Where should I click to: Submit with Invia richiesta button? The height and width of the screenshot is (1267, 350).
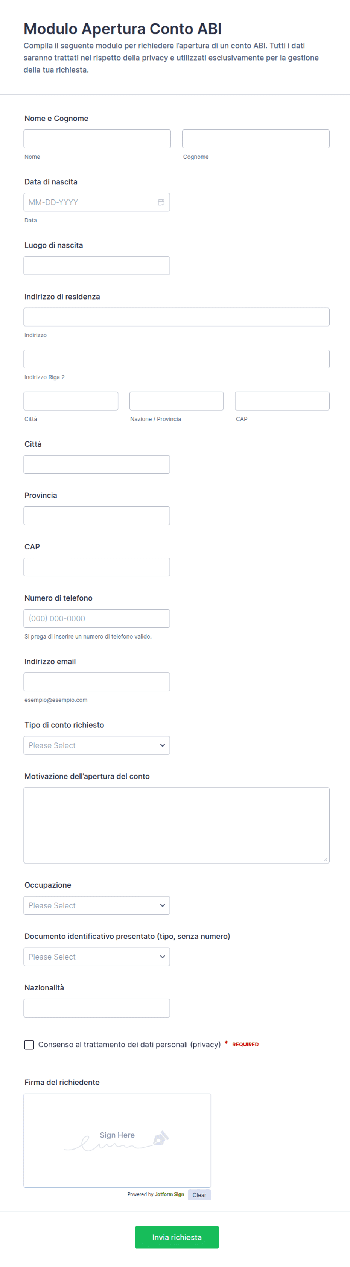(177, 1237)
